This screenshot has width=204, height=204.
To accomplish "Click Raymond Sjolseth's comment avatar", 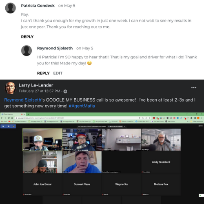I will coord(27,51).
